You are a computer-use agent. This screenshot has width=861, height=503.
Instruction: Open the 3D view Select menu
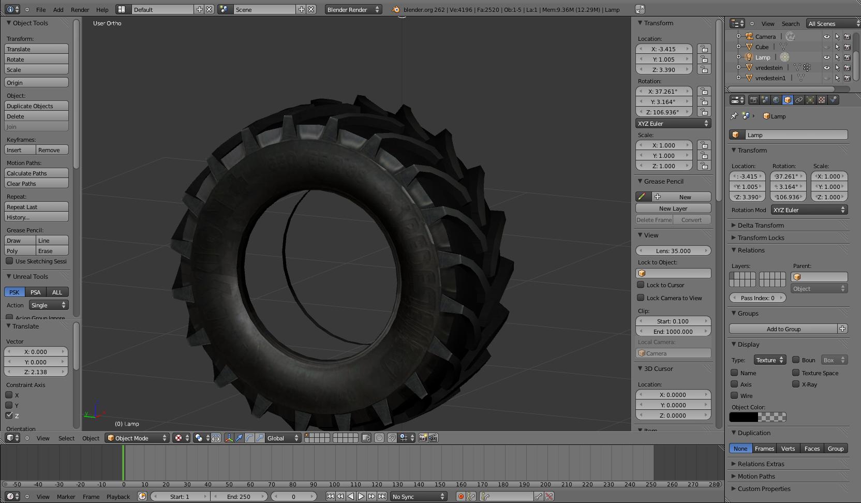coord(66,438)
